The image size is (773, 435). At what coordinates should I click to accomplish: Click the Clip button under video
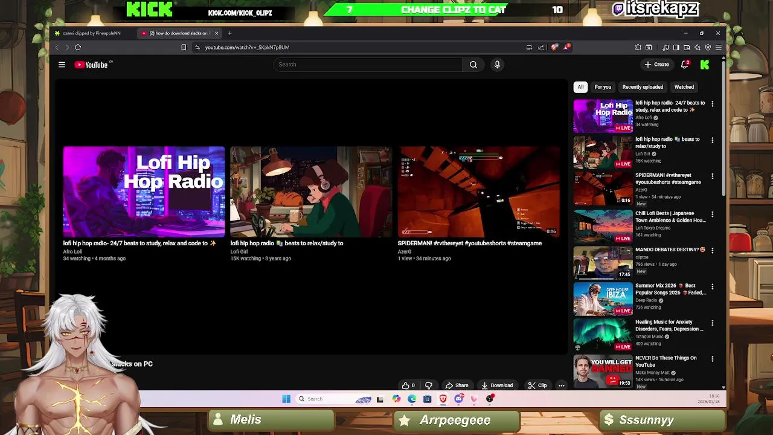[537, 385]
